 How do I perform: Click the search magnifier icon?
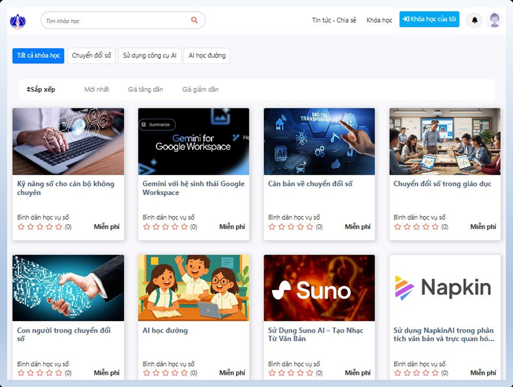(x=194, y=20)
